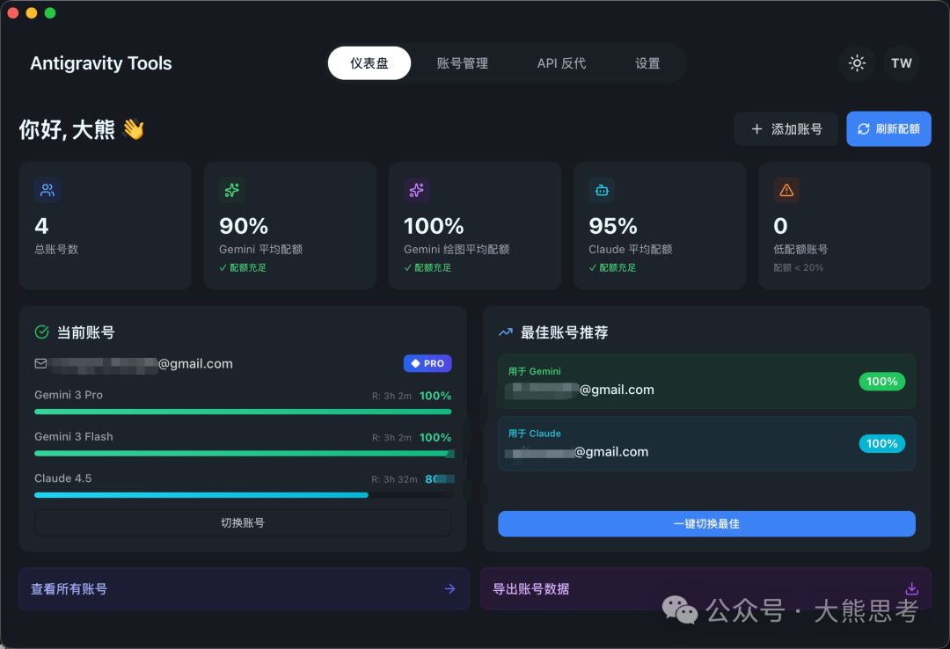Click the total accounts people icon
Image resolution: width=950 pixels, height=649 pixels.
47,189
